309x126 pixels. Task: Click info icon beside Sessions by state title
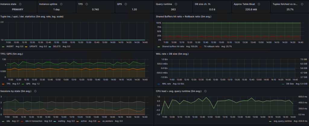pyautogui.click(x=35, y=91)
